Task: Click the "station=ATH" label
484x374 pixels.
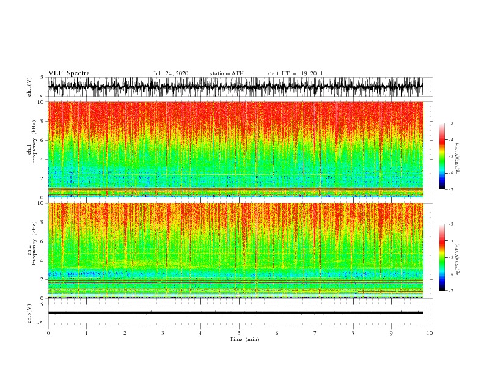Action: pyautogui.click(x=227, y=73)
